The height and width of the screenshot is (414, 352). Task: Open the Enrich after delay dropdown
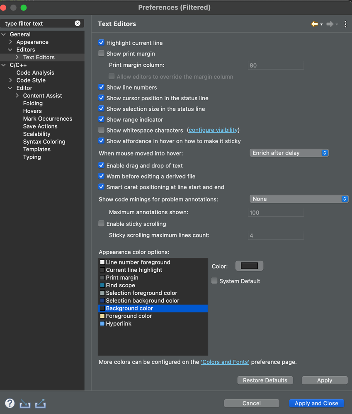289,153
